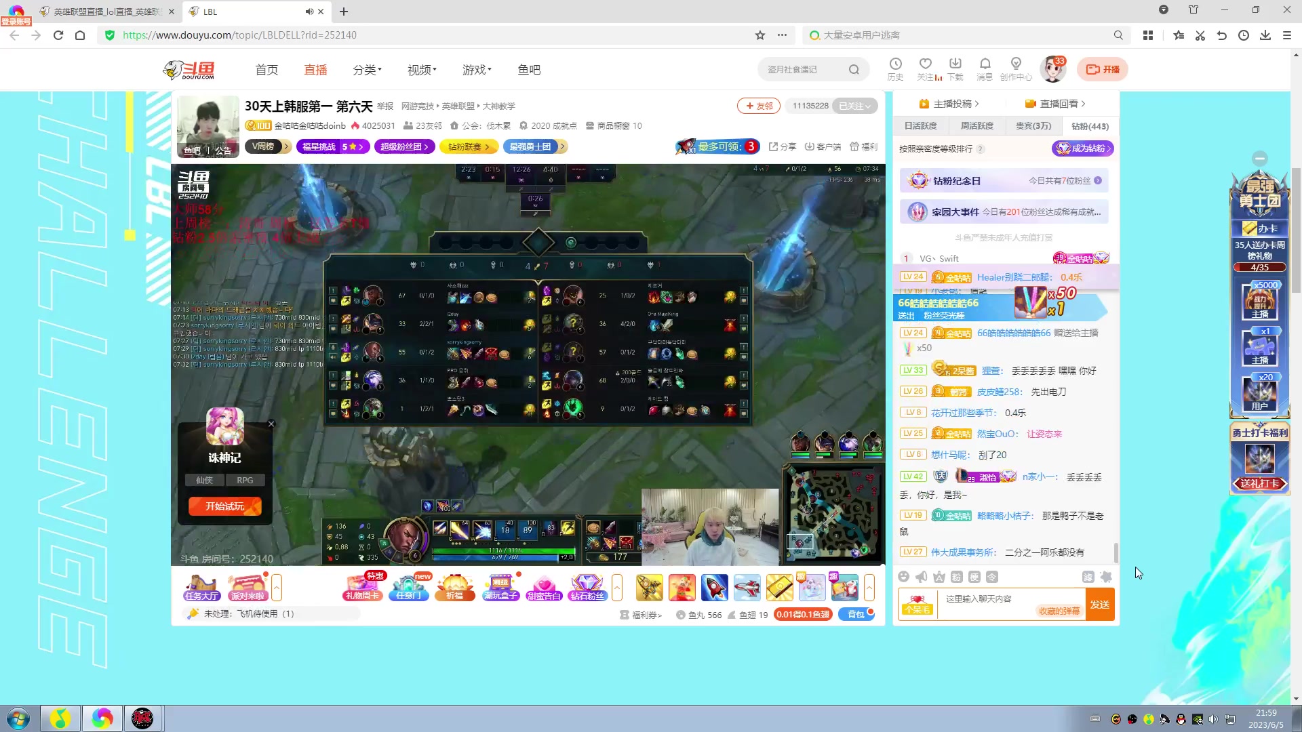Expand the activity icons chevron after 派对来啦
The width and height of the screenshot is (1302, 732).
(277, 587)
